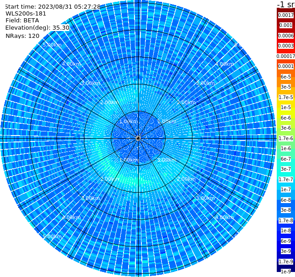Click the 3e-5 colorbar label
Viewport: 295px width, 277px height.
pyautogui.click(x=286, y=87)
